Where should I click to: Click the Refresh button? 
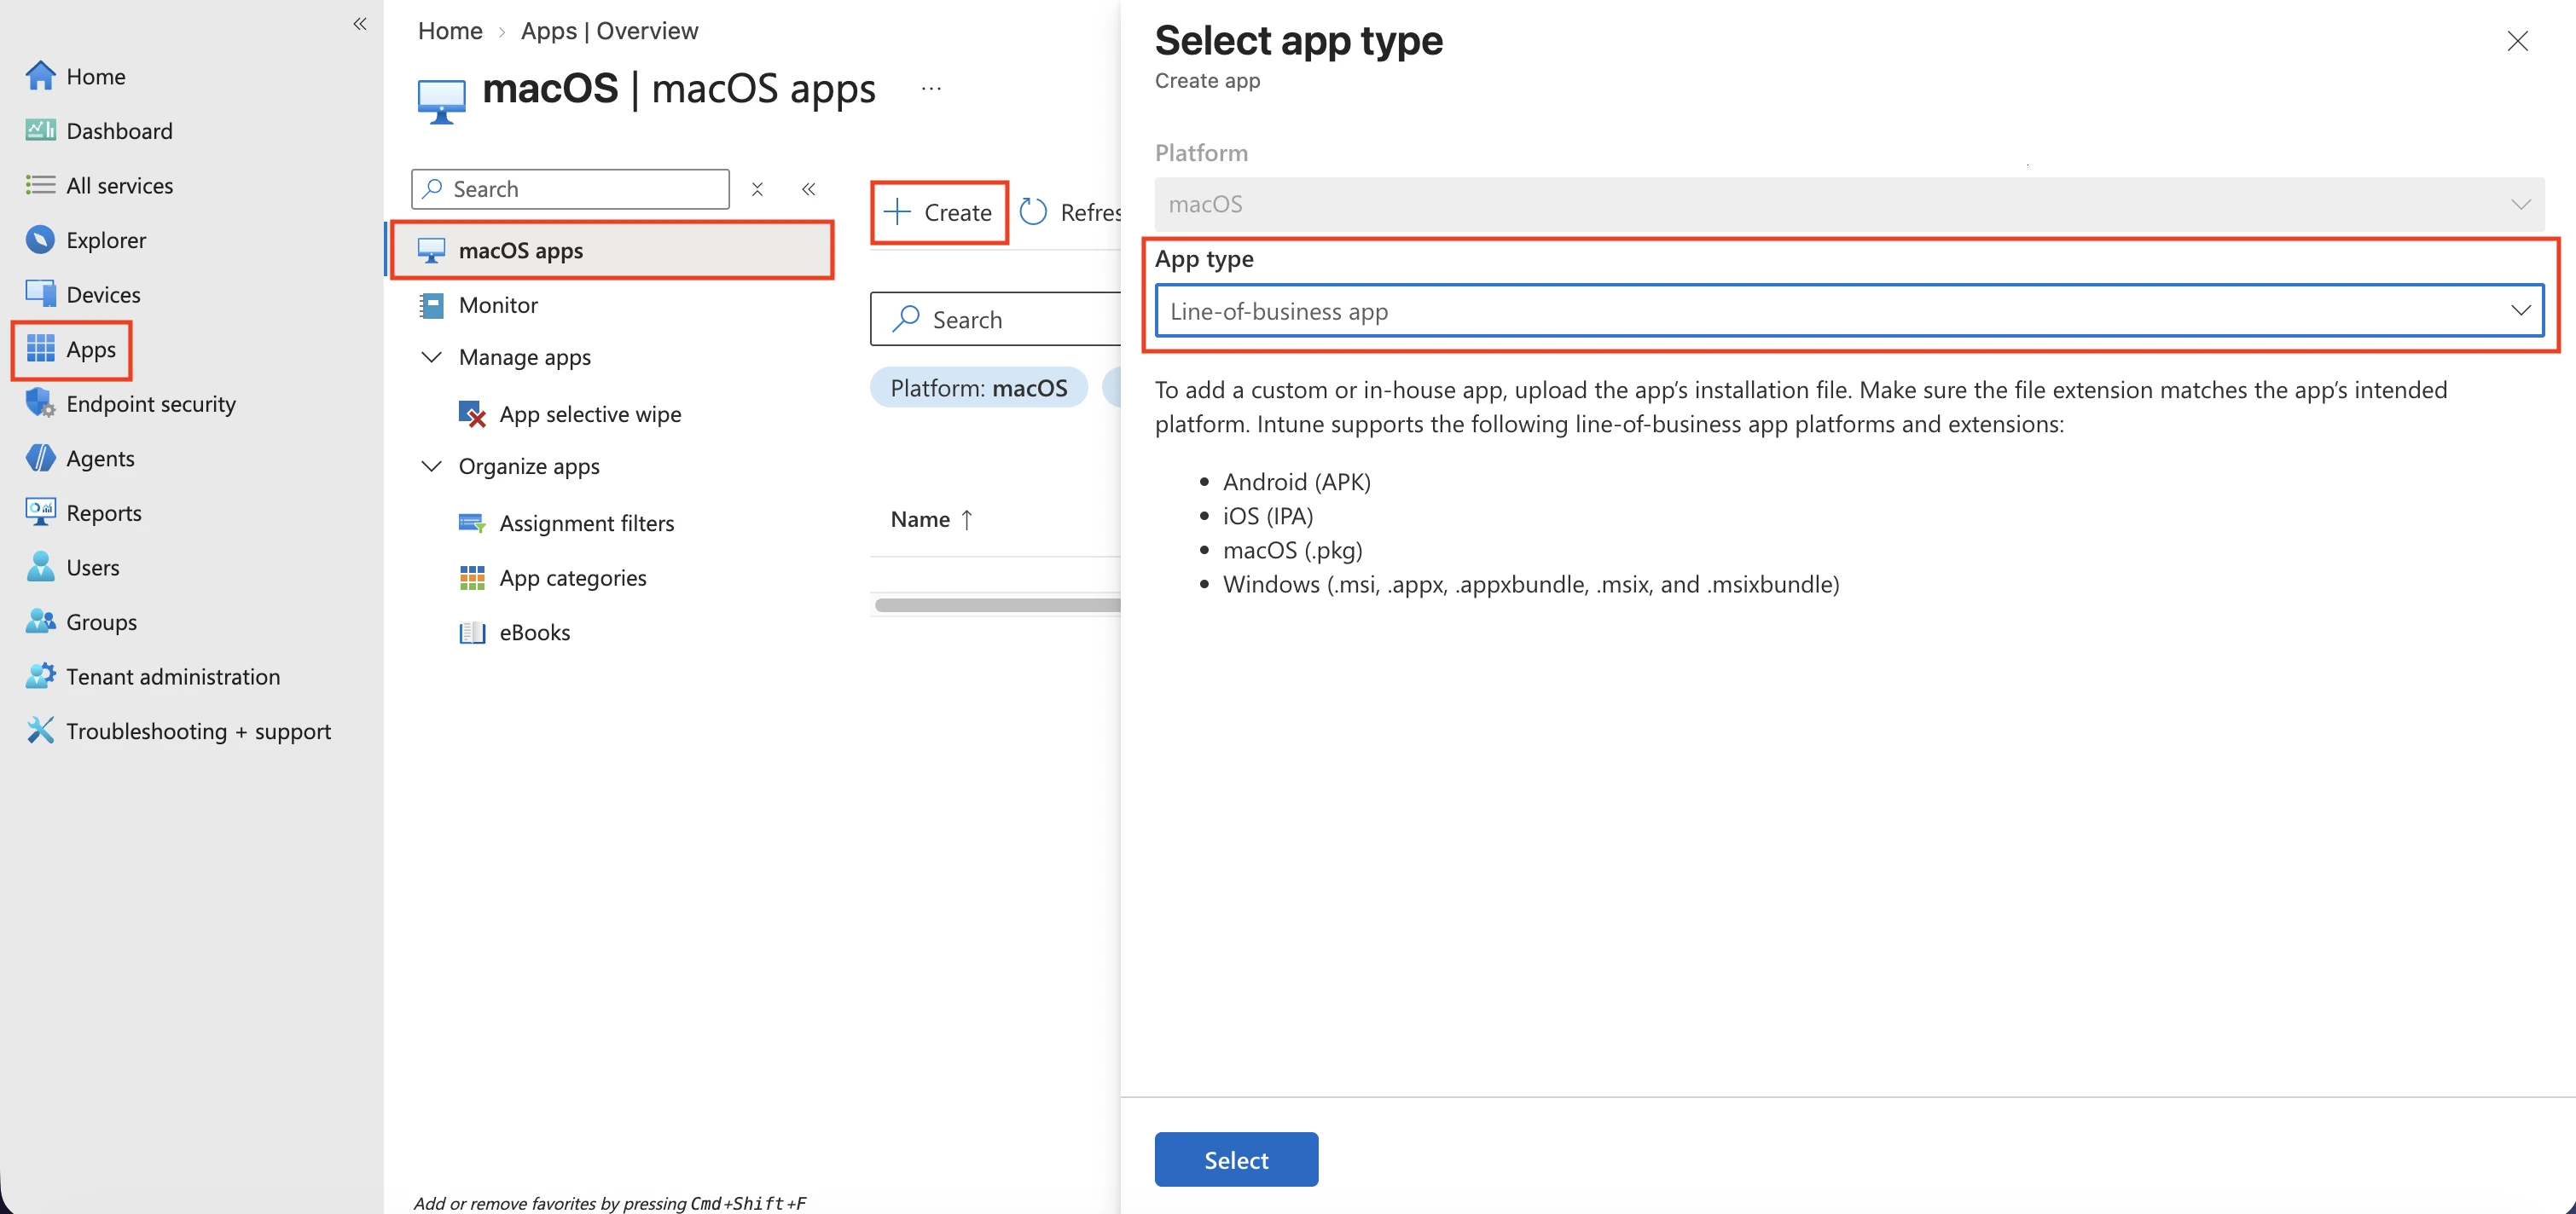point(1070,211)
